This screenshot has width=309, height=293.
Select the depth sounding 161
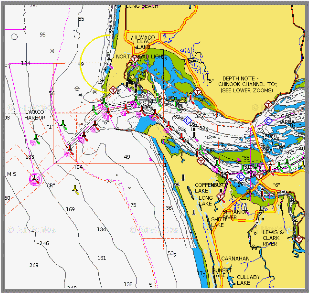[102, 258]
